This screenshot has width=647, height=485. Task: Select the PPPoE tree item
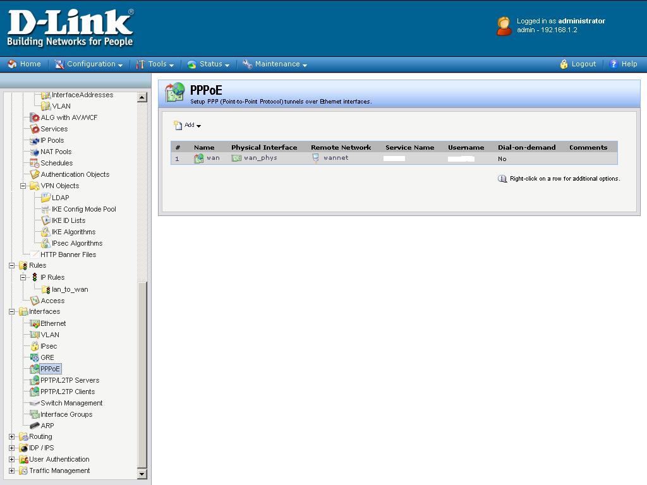coord(51,369)
